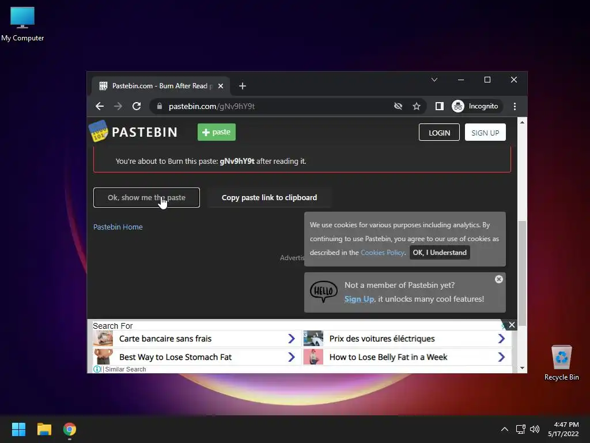This screenshot has height=443, width=590.
Task: Open the Cookies Policy link
Action: pos(383,253)
